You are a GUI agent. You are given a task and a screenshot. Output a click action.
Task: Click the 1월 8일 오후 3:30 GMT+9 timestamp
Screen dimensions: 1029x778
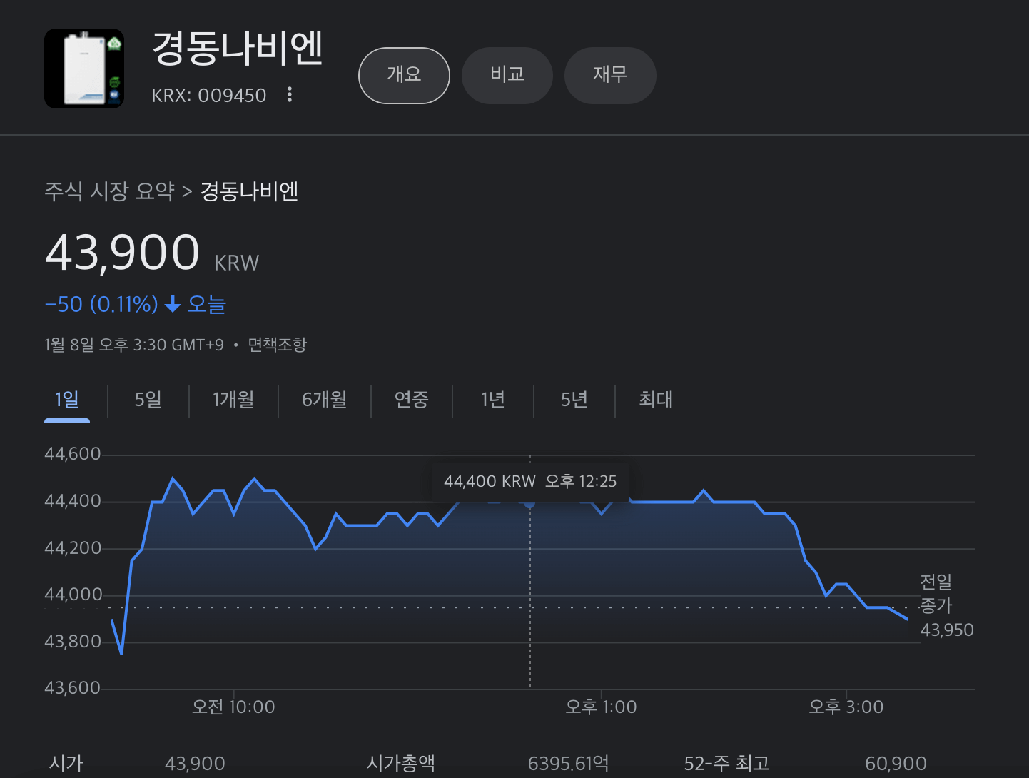click(x=134, y=345)
